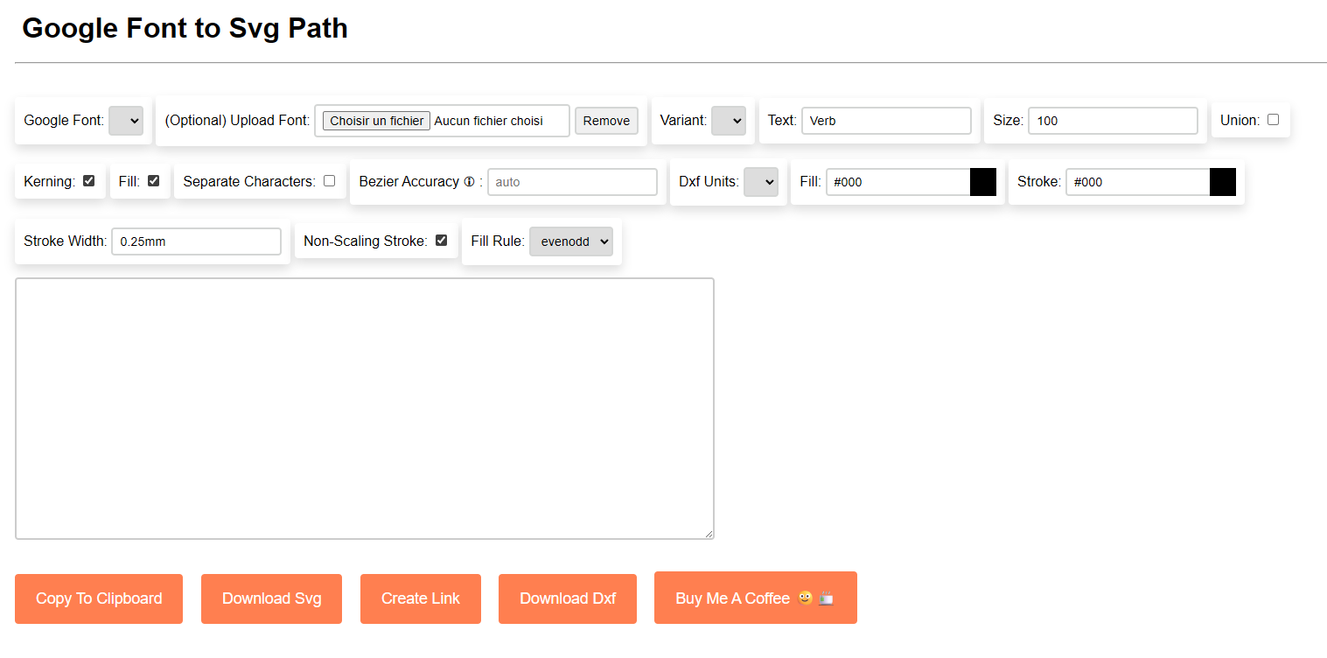
Task: Click the Download Dxf button
Action: click(x=567, y=598)
